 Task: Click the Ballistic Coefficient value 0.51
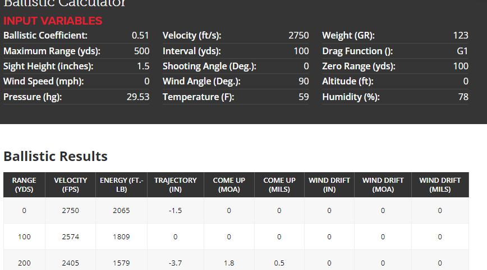point(140,36)
